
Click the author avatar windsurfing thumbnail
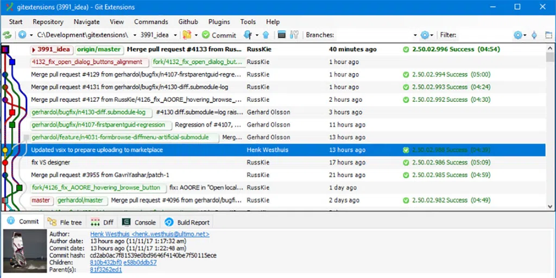(x=25, y=251)
